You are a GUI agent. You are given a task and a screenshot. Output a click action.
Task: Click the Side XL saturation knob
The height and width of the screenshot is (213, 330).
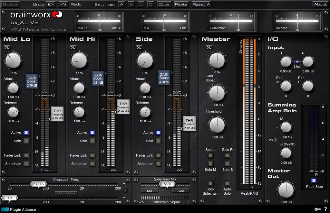click(x=145, y=60)
